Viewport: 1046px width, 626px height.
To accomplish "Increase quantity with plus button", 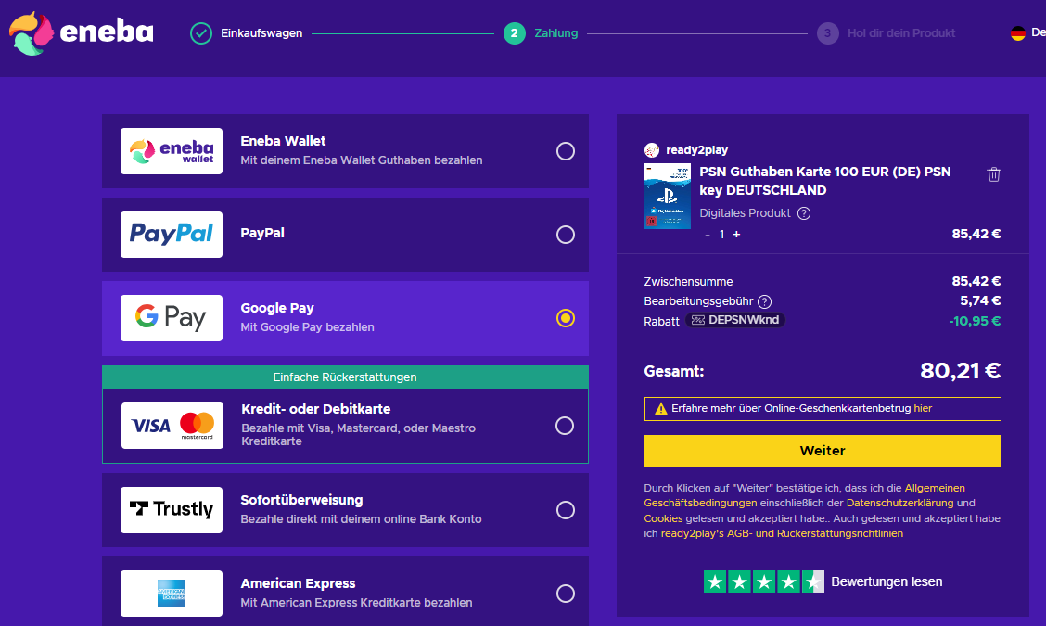I will (x=736, y=235).
